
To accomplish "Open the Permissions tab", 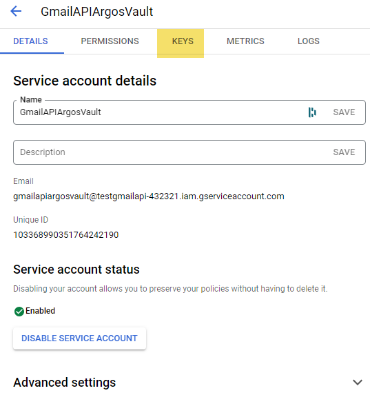I will tap(110, 41).
